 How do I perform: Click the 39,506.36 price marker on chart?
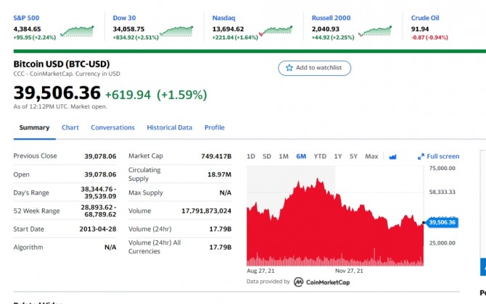(442, 222)
